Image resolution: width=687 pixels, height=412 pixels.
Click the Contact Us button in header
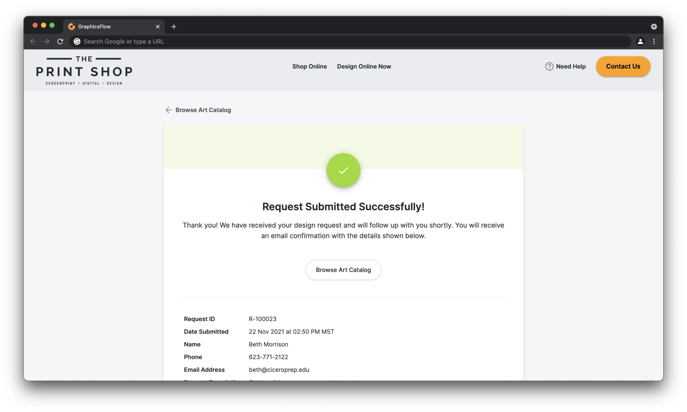tap(623, 66)
